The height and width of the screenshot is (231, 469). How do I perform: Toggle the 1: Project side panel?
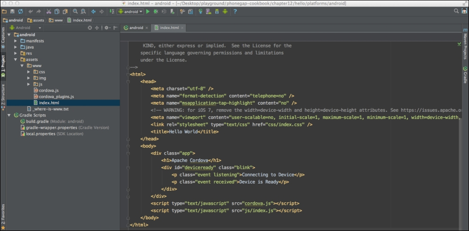coord(3,66)
